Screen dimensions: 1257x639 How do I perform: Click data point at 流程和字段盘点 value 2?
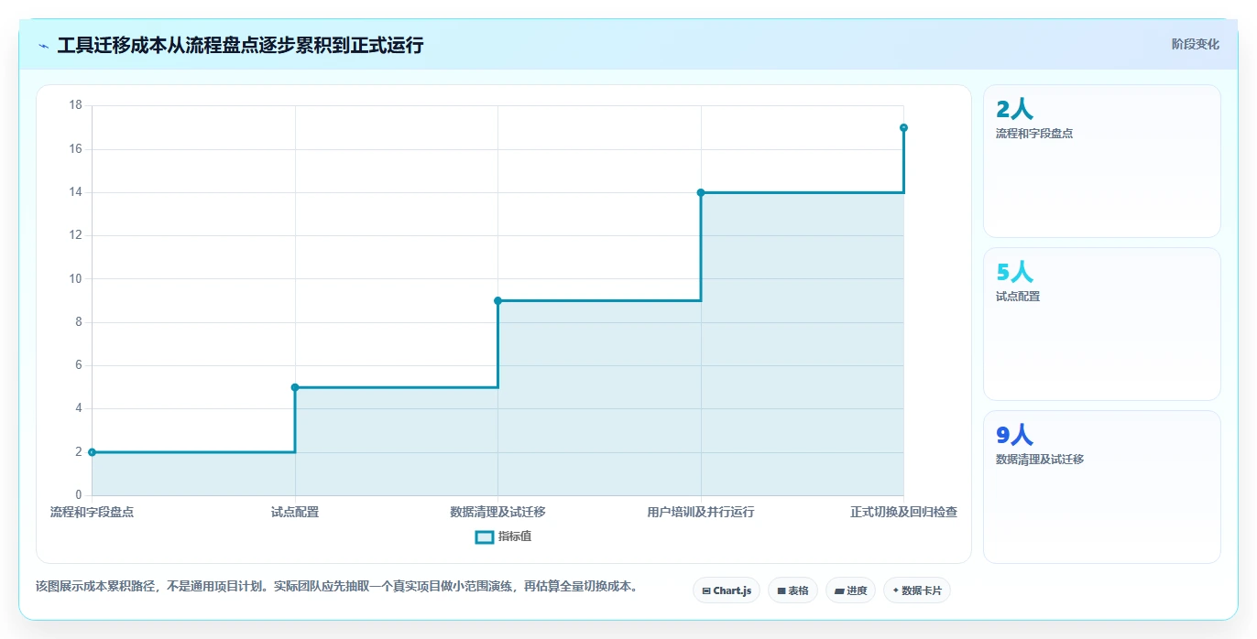[x=92, y=452]
